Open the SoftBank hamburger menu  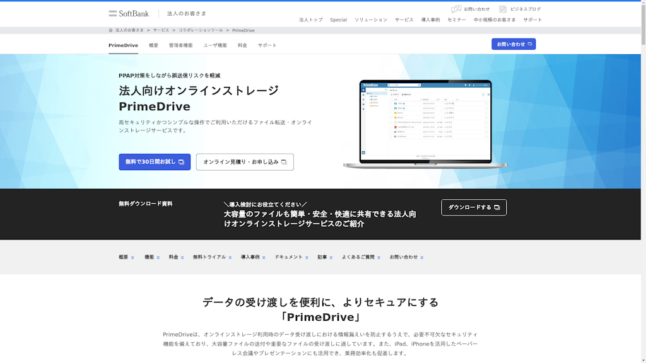[113, 12]
